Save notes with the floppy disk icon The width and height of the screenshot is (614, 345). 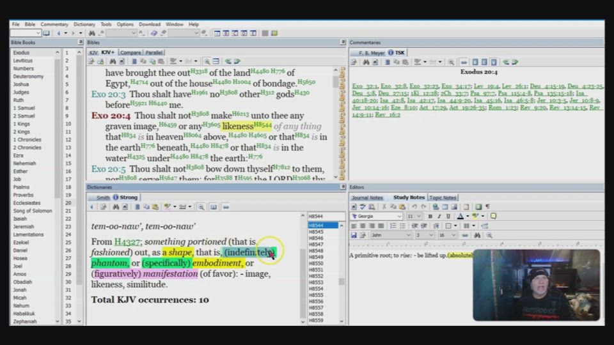[x=354, y=235]
